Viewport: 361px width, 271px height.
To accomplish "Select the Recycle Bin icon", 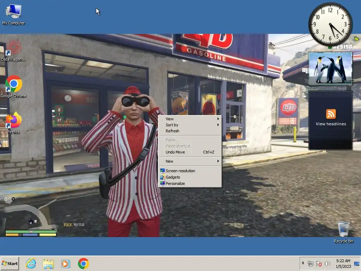I will pos(343,232).
